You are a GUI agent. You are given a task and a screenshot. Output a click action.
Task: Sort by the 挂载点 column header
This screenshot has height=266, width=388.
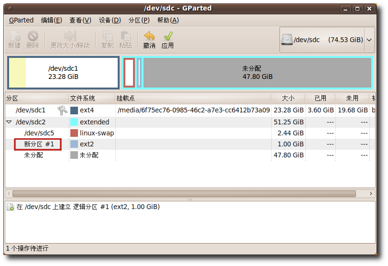point(193,98)
